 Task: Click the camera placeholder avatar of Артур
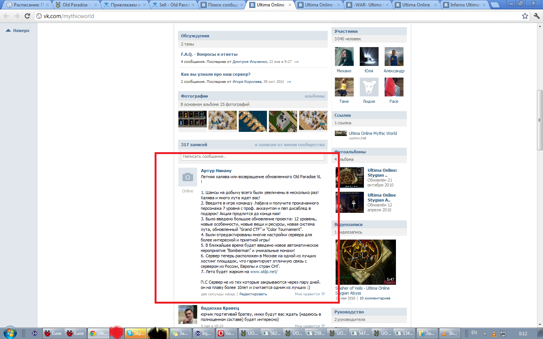pyautogui.click(x=188, y=177)
